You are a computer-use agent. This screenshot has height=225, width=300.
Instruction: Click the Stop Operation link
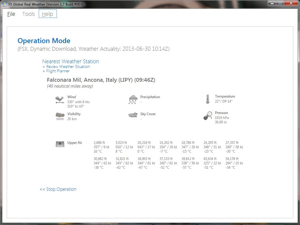(58, 189)
